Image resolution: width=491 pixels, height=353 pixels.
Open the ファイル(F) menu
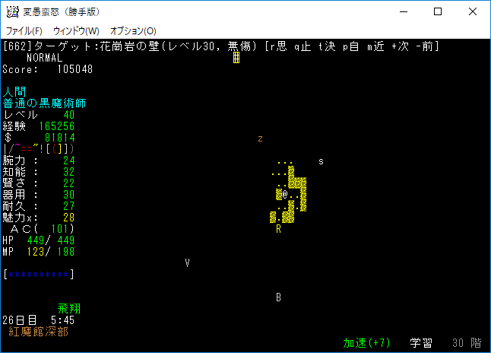(x=24, y=31)
